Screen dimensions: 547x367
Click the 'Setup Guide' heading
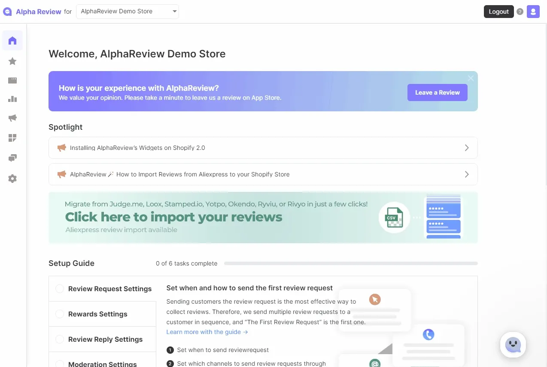tap(71, 263)
